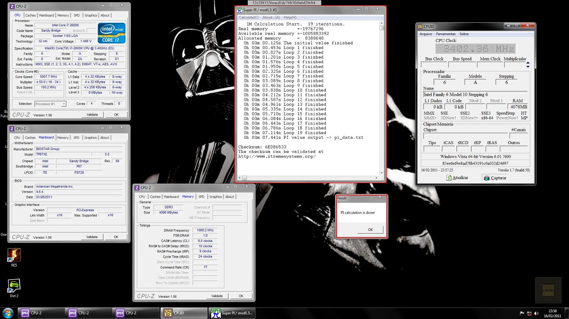Open the Arquivo menu in CPUID
Image resolution: width=569 pixels, height=319 pixels.
pos(426,34)
